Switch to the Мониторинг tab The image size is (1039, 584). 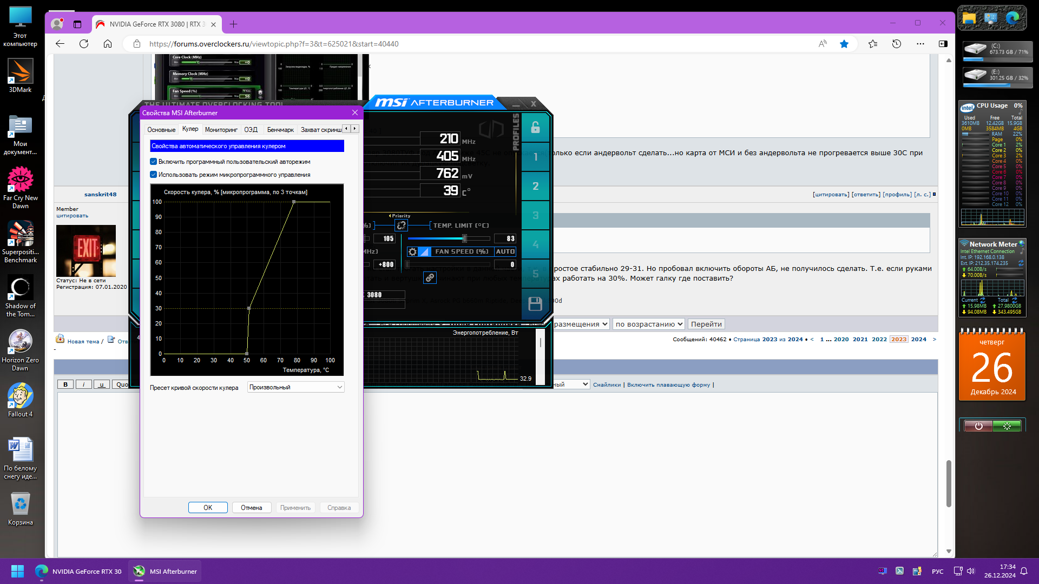221,130
